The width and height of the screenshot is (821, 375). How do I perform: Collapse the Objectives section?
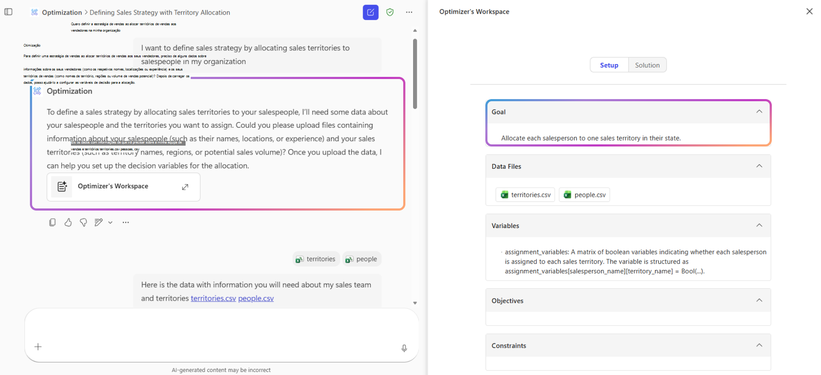pos(759,300)
